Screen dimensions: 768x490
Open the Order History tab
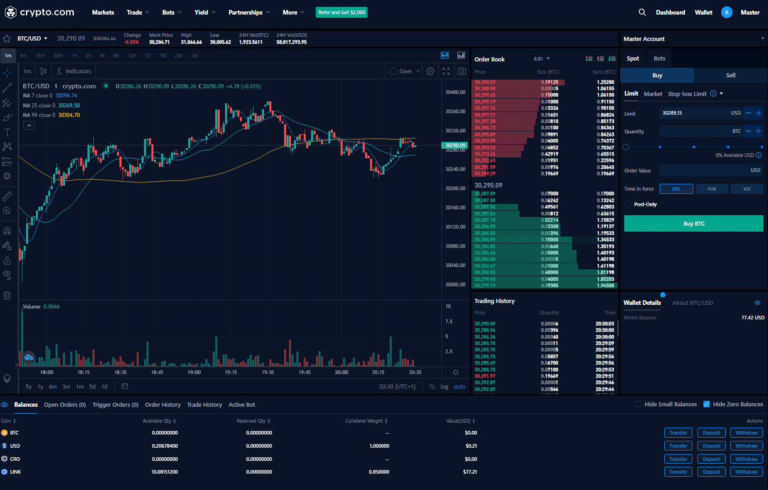[x=163, y=404]
